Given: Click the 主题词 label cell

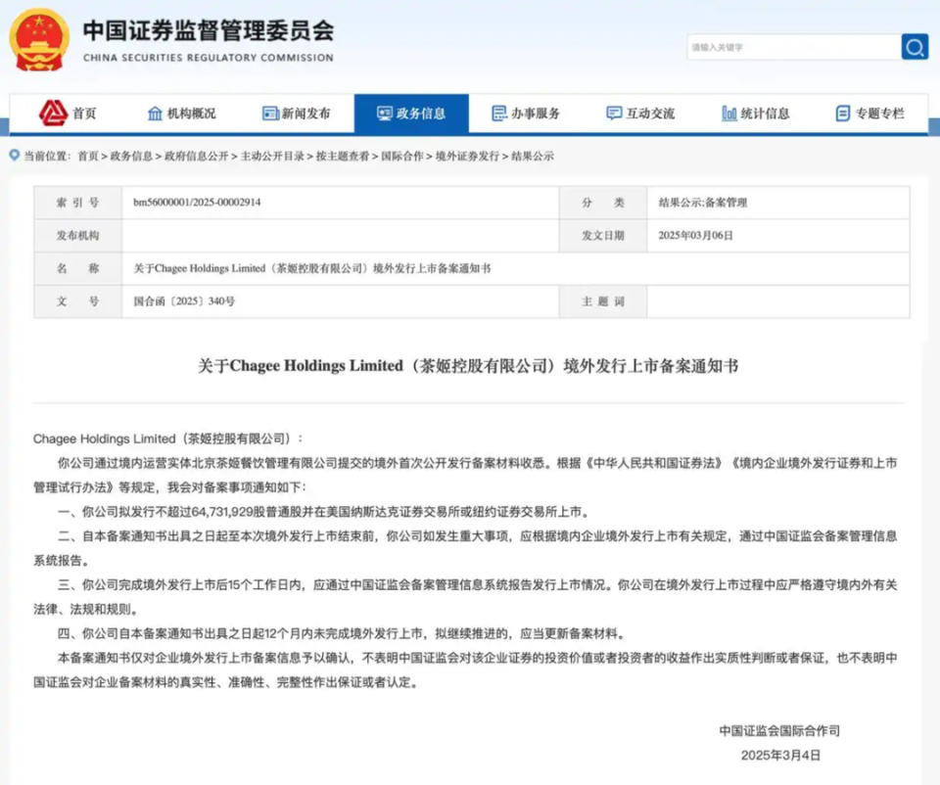Looking at the screenshot, I should pos(603,301).
